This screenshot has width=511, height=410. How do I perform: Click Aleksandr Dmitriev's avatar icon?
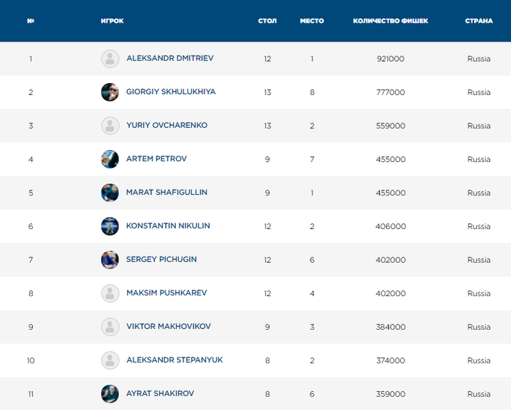point(109,58)
